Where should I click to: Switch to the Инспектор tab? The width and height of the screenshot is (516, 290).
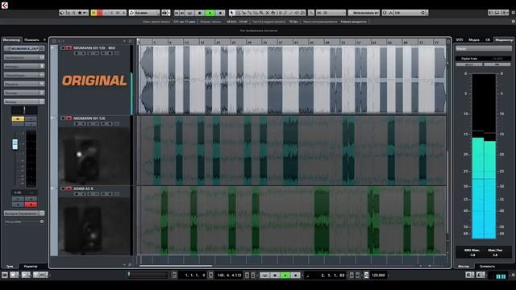[11, 39]
